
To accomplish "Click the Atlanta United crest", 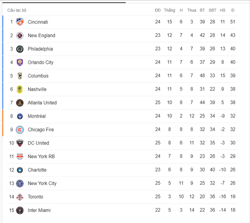I will click(20, 103).
